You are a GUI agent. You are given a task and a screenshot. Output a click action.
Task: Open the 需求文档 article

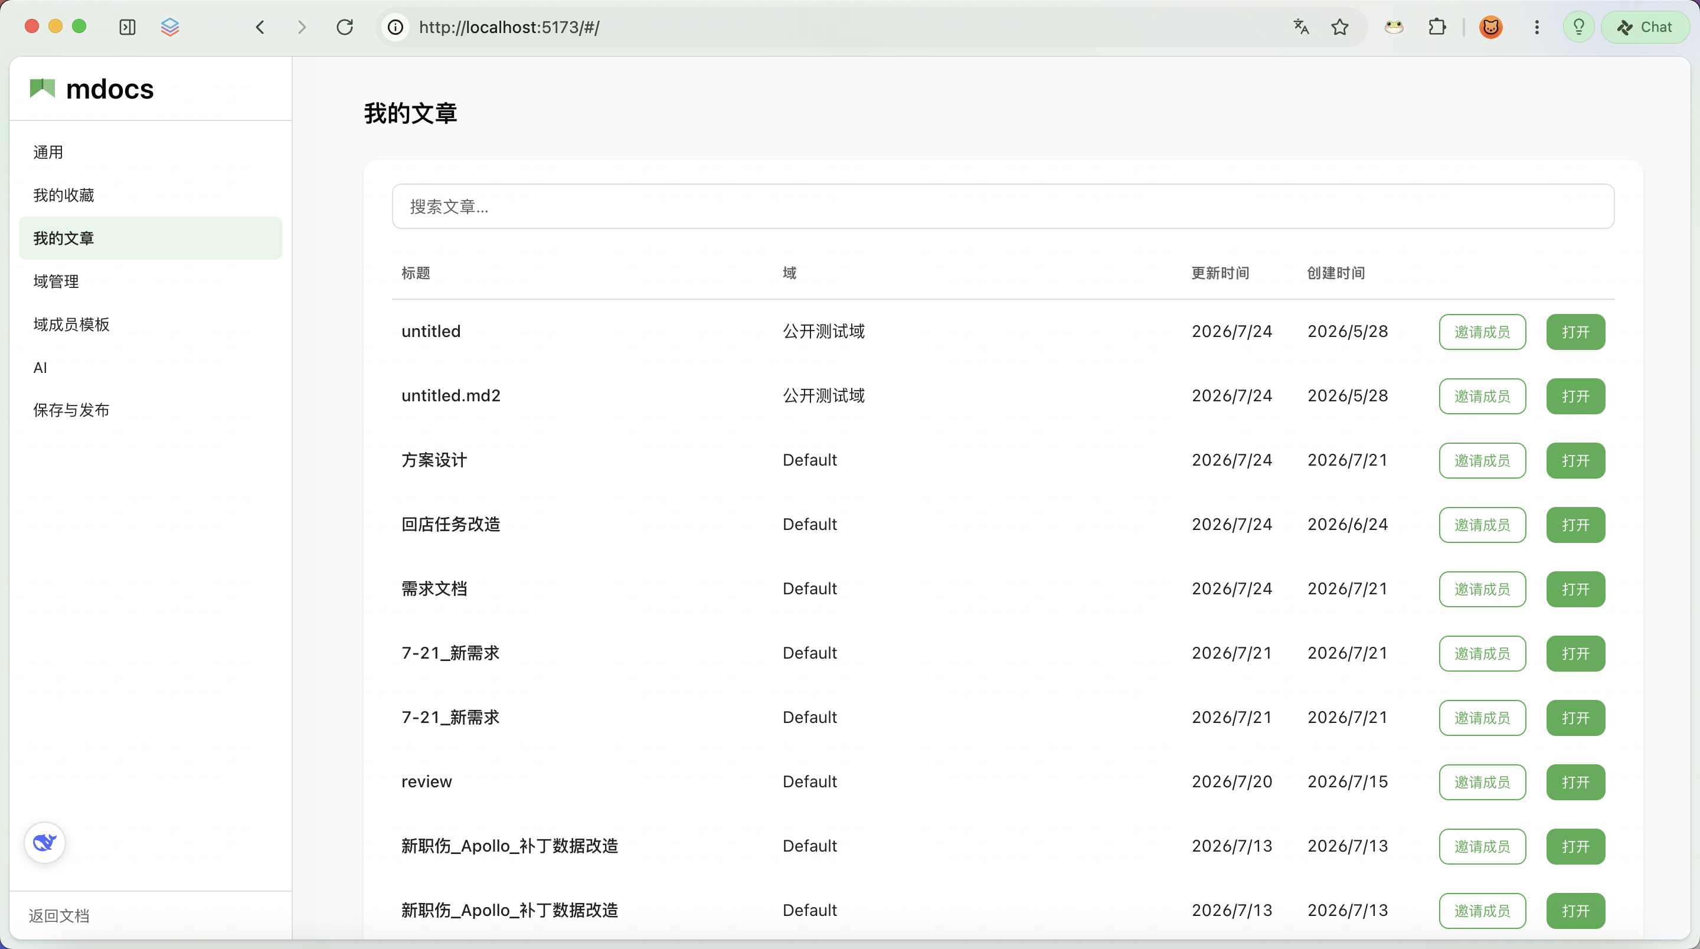click(1575, 590)
